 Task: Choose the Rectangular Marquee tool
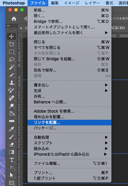(12, 52)
